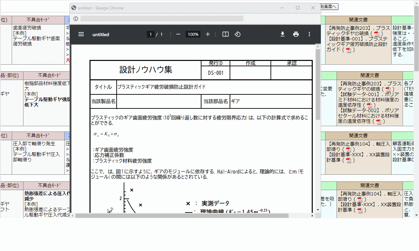The height and width of the screenshot is (251, 419).
Task: Click the 画面へ button at top right
Action: pyautogui.click(x=330, y=7)
